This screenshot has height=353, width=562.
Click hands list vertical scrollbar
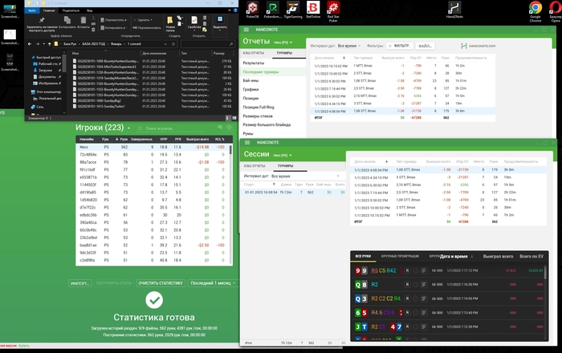coord(545,272)
